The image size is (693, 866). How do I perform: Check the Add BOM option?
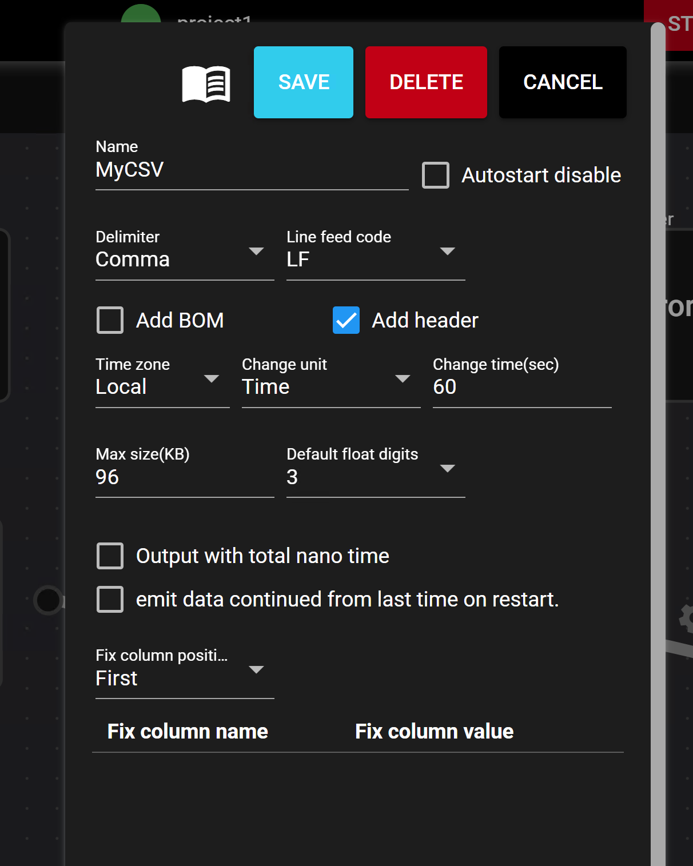pyautogui.click(x=110, y=320)
